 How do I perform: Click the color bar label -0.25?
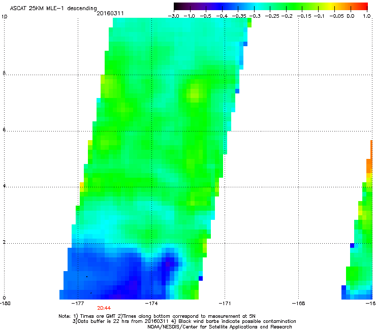point(272,16)
